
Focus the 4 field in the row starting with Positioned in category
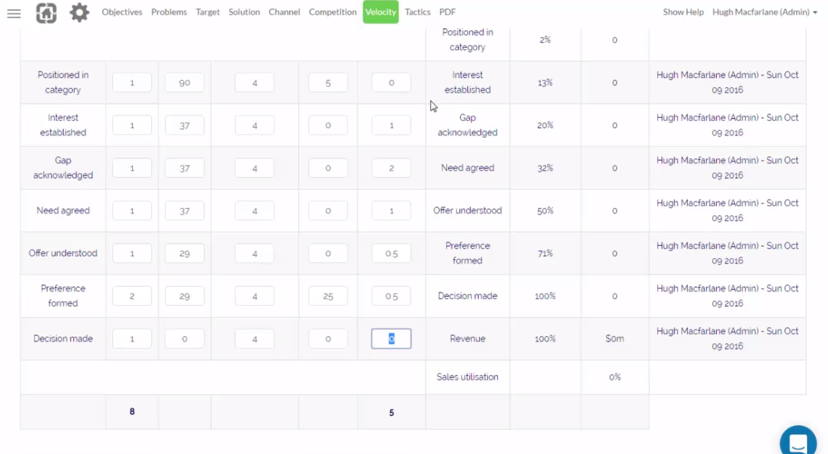[x=255, y=83]
